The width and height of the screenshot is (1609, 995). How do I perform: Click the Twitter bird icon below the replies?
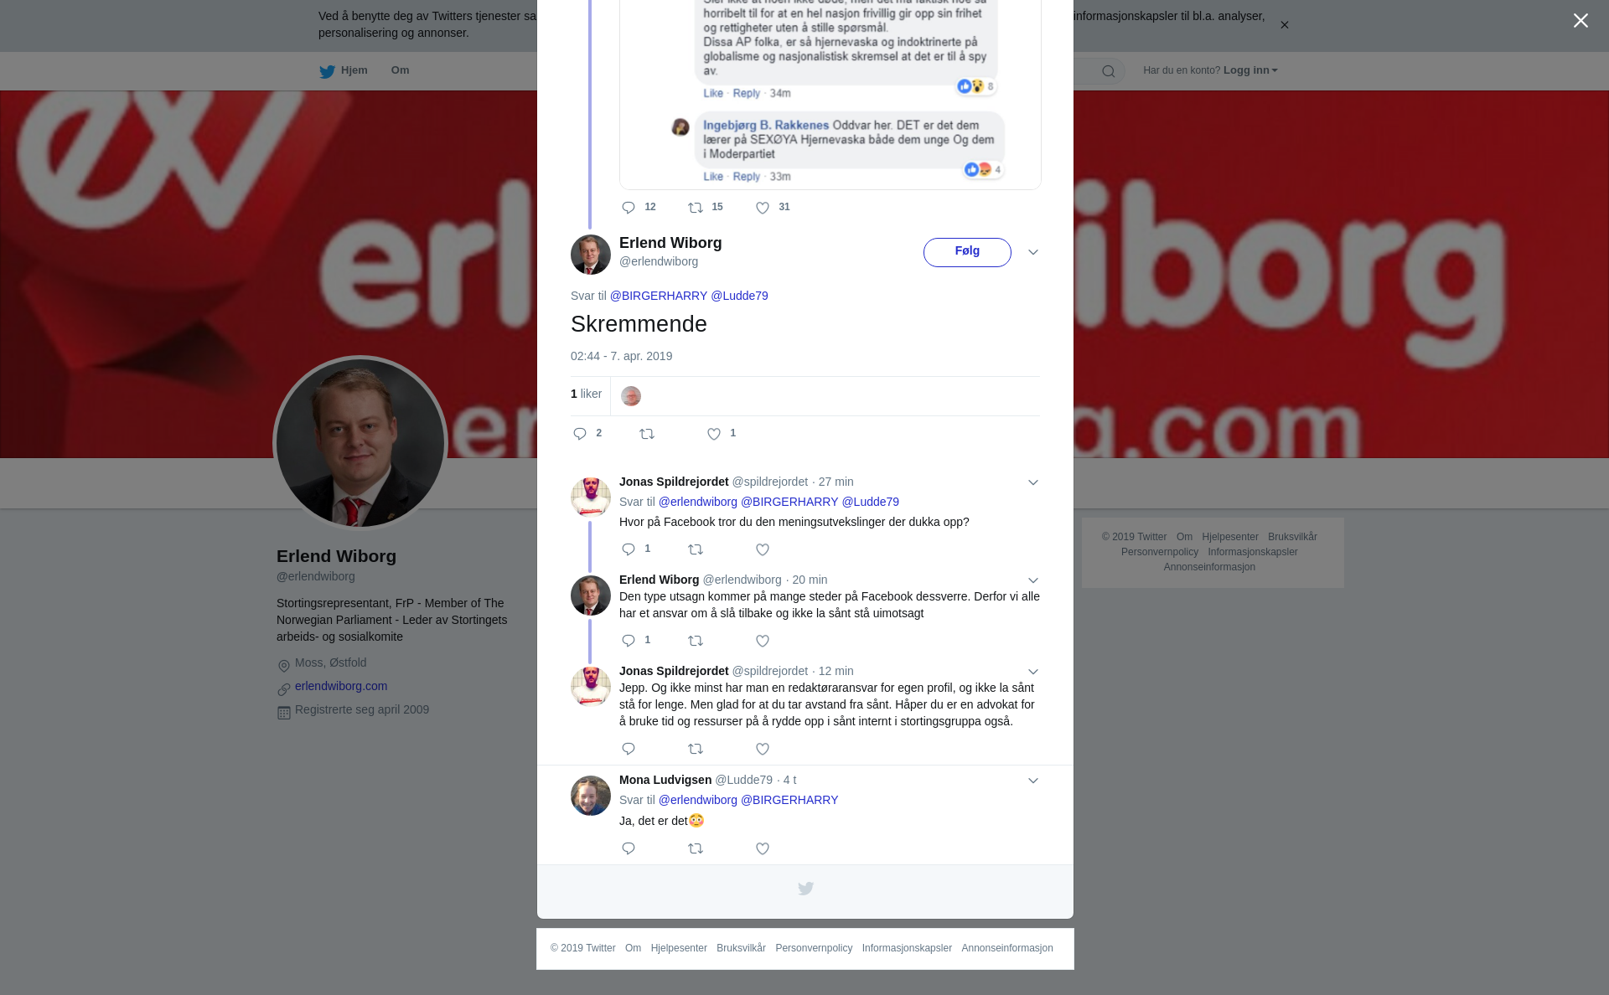pos(805,889)
